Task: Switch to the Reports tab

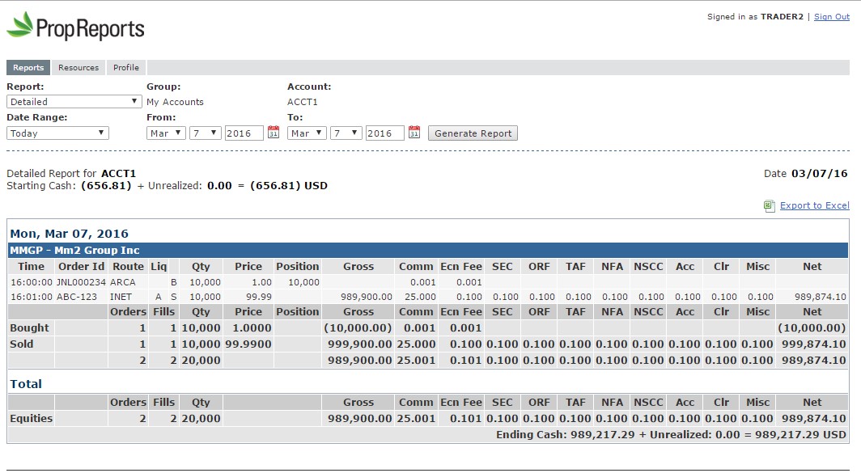Action: (x=28, y=68)
